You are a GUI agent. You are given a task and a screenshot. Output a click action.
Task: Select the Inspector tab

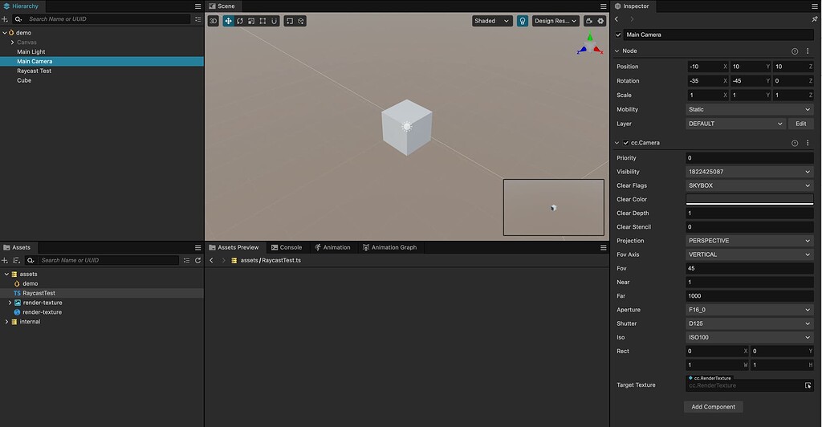(632, 6)
